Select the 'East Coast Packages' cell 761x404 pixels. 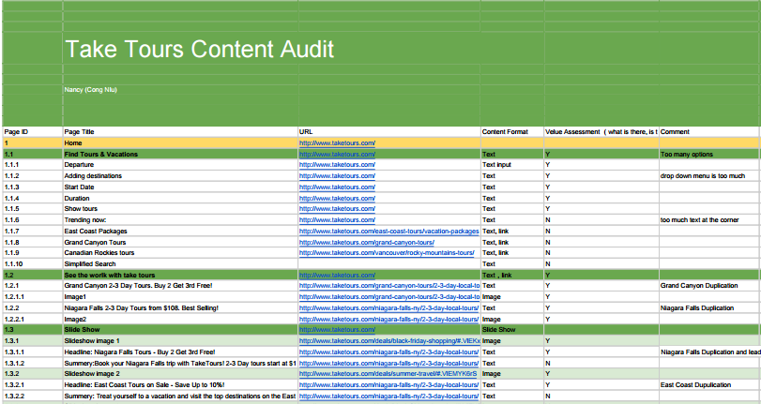(180, 232)
